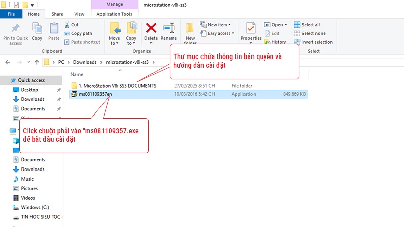
Task: Switch to the Share tab
Action: pyautogui.click(x=57, y=14)
